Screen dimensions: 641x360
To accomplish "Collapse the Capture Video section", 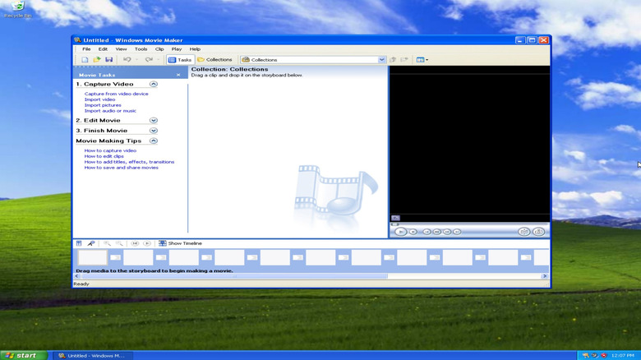I will 154,84.
